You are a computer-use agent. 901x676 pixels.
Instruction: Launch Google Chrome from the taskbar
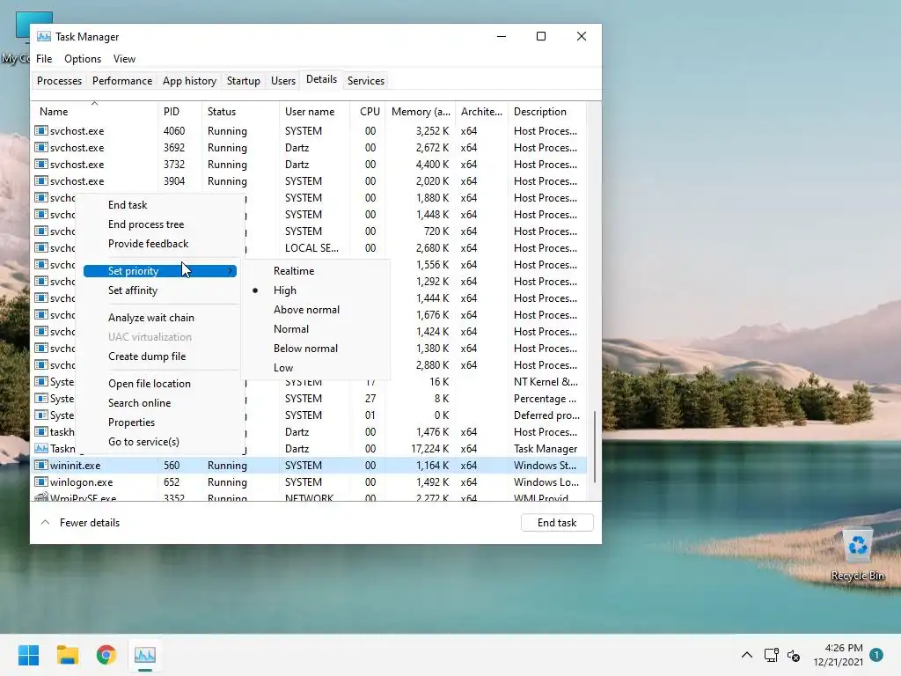tap(106, 655)
